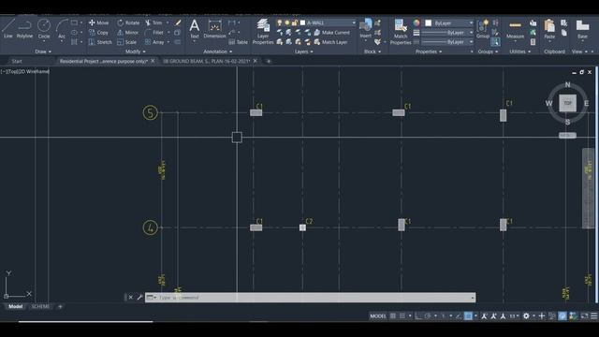Click the Scale tool
The height and width of the screenshot is (337, 599).
coord(127,42)
